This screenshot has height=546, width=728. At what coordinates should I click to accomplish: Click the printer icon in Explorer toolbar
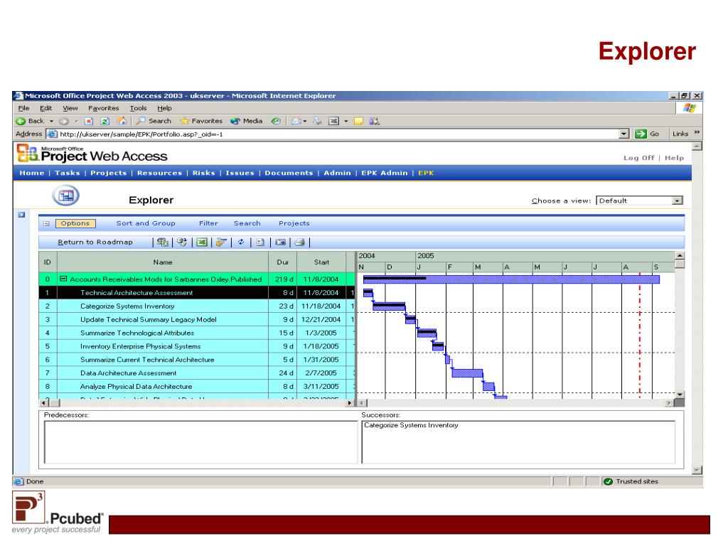click(x=300, y=242)
